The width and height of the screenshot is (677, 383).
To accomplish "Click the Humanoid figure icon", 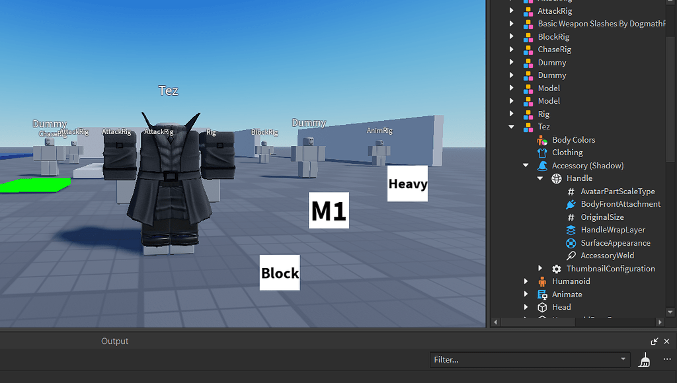I will pos(541,281).
